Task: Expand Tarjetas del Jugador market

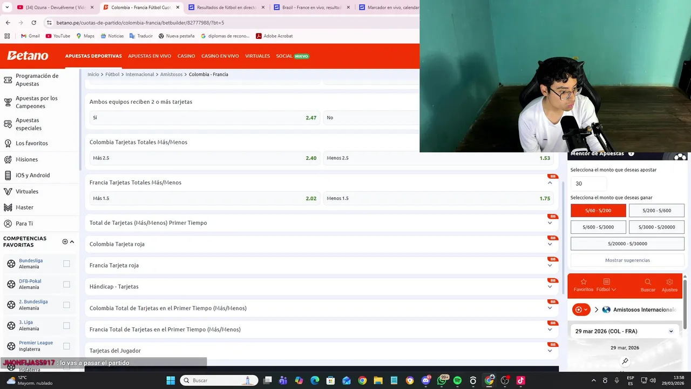Action: [x=550, y=351]
